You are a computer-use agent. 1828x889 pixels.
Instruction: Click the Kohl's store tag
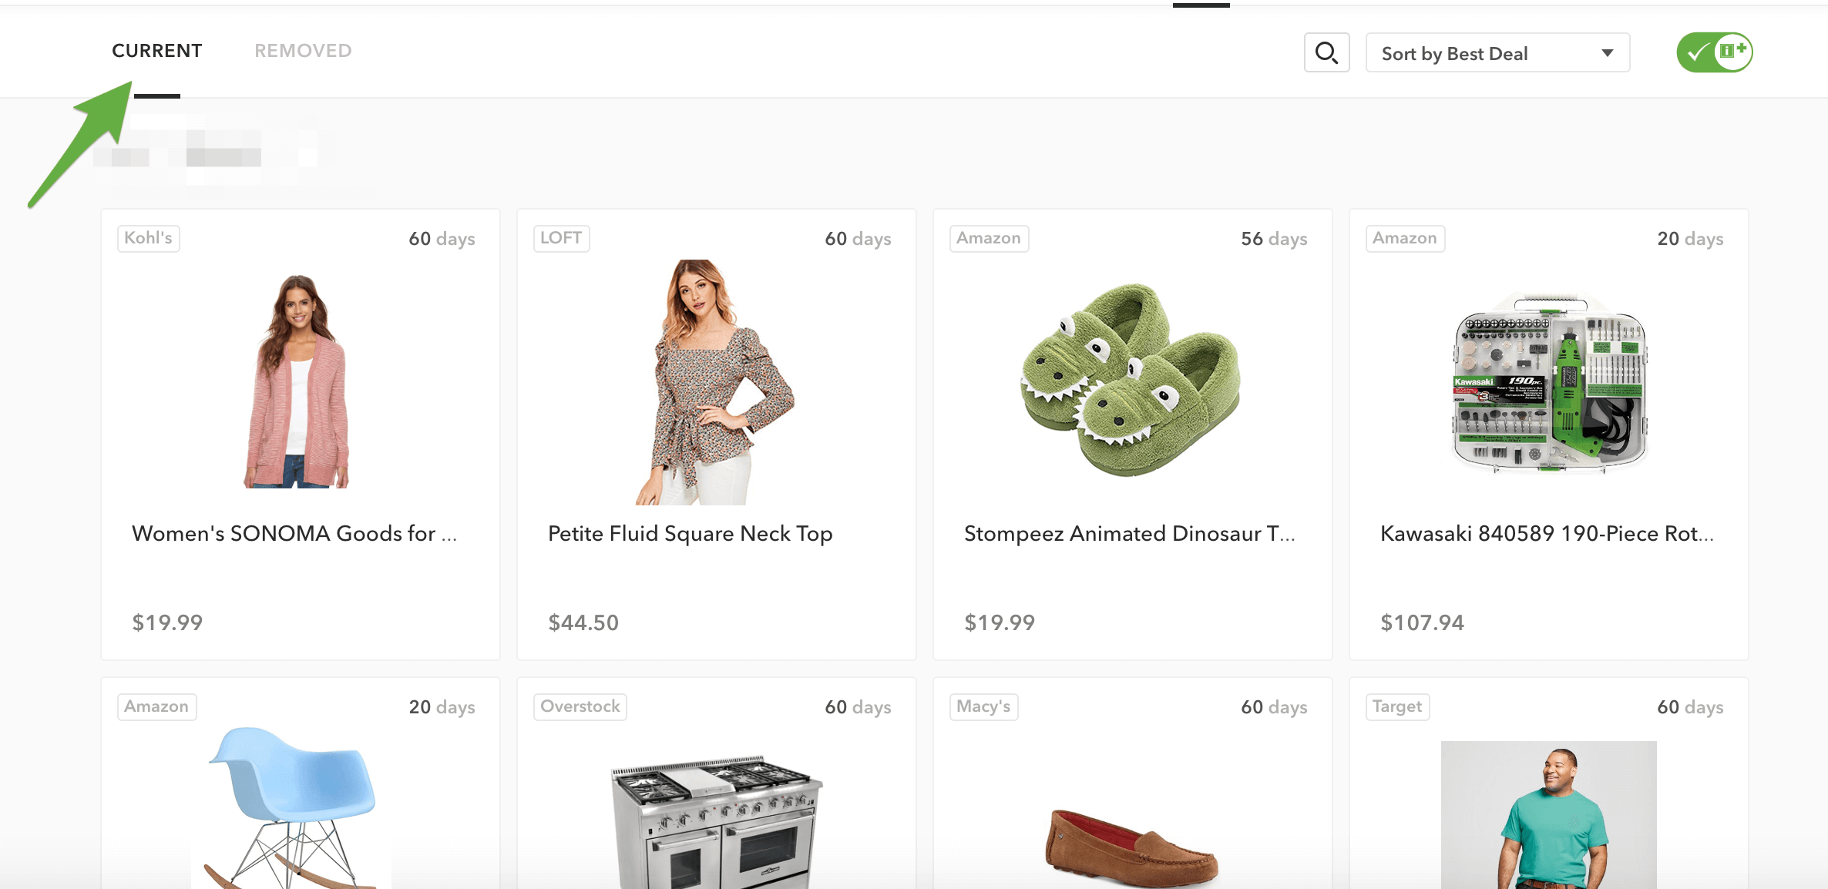pyautogui.click(x=148, y=238)
